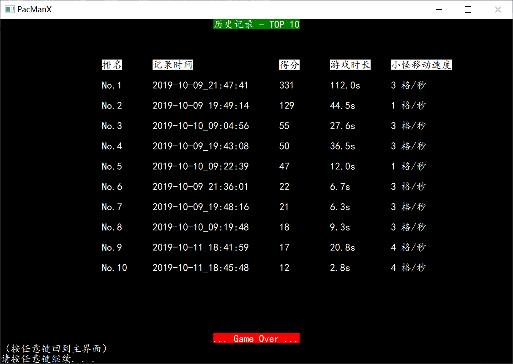
Task: Click timestamp 2019-10-10_09:22:39
Action: coord(201,166)
